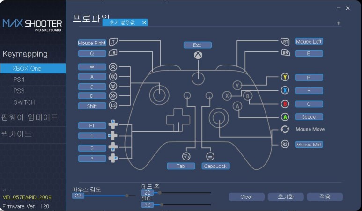Open the Keymapping section heading
This screenshot has width=362, height=211.
coord(25,54)
